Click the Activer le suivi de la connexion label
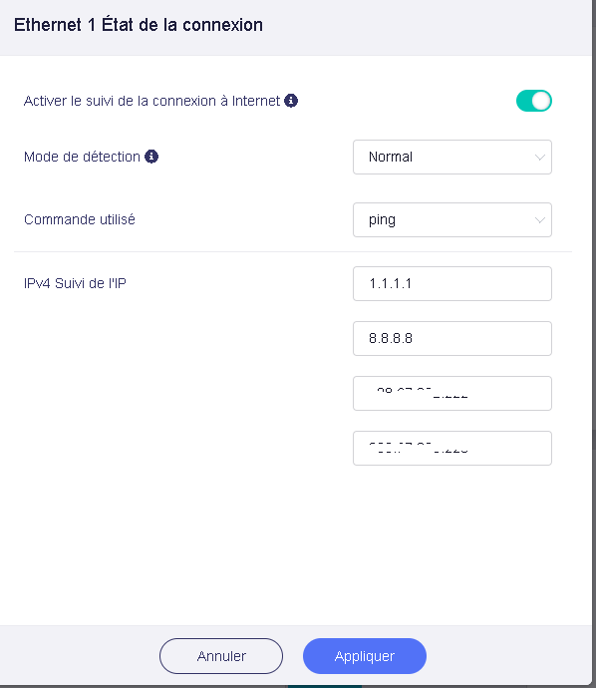Viewport: 596px width, 688px height. 151,101
